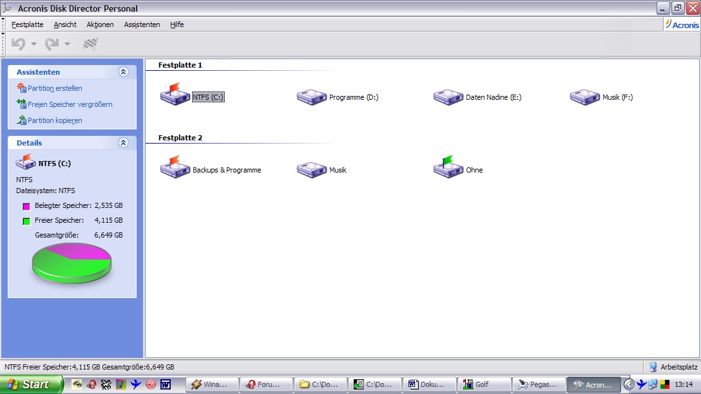Open the Aktionen menu
The width and height of the screenshot is (701, 394).
100,24
